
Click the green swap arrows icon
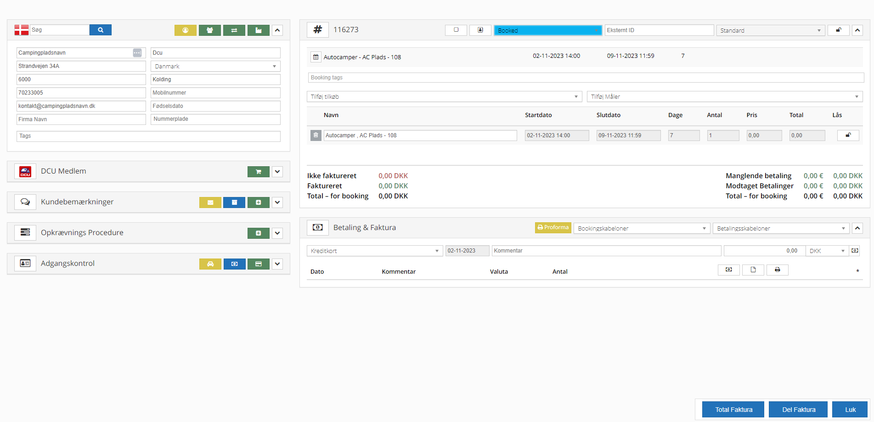coord(234,30)
